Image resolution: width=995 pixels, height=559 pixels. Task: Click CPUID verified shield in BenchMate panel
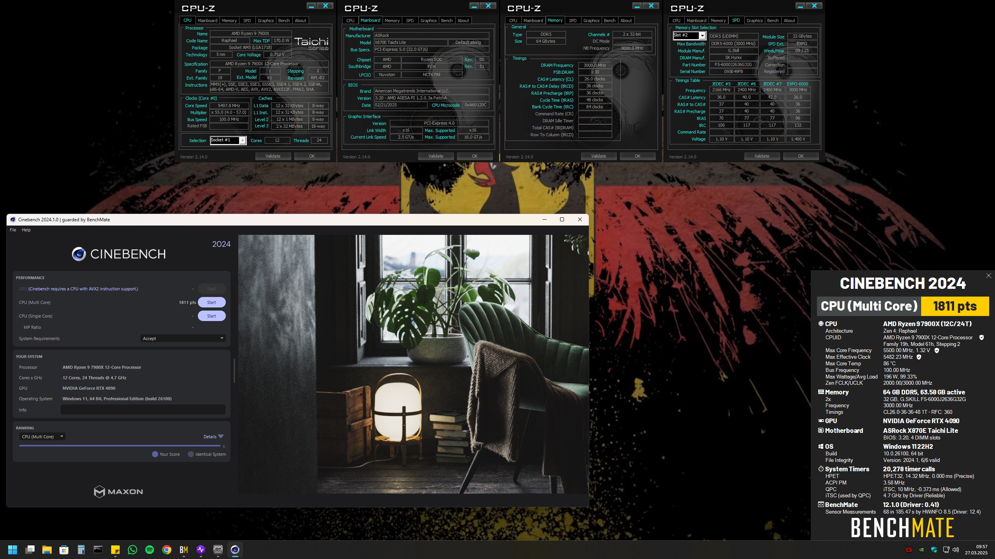click(x=981, y=338)
